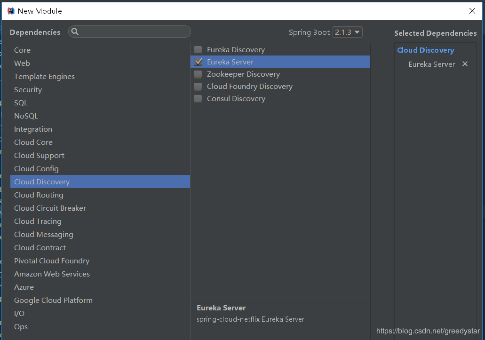
Task: Check the Consul Discovery checkbox
Action: 198,99
